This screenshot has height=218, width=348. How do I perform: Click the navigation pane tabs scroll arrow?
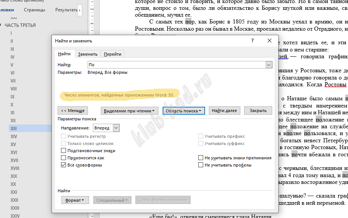coord(80,9)
